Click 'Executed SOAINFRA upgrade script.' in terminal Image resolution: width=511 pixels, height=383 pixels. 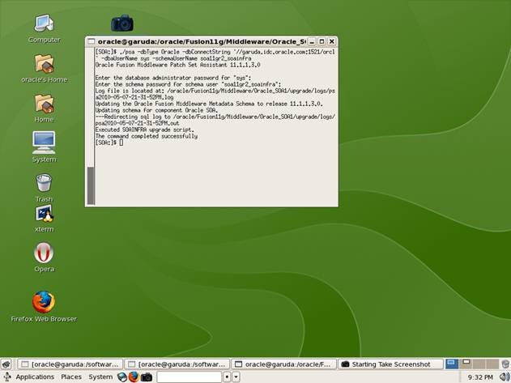(x=144, y=130)
